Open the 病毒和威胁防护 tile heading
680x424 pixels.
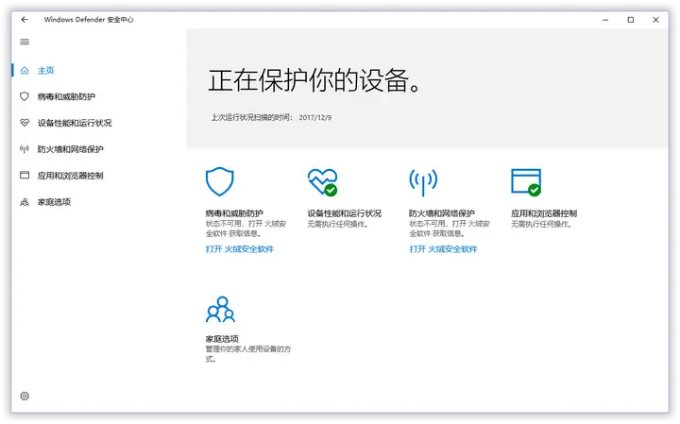[x=234, y=212]
